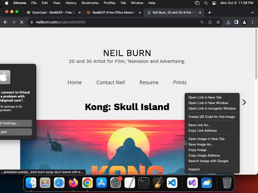The image size is (258, 193).
Task: Close the Download - BeeBEEP tab
Action: [80, 13]
